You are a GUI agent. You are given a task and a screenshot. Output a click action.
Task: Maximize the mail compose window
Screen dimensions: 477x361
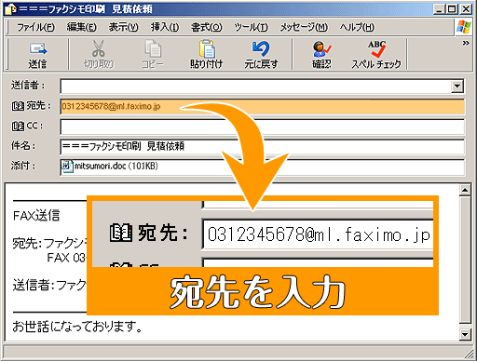(452, 9)
